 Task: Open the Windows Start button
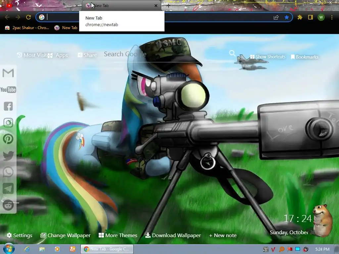[x=9, y=249]
